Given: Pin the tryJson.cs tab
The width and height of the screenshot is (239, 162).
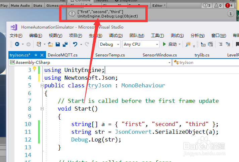Looking at the screenshot, I should pyautogui.click(x=36, y=55).
